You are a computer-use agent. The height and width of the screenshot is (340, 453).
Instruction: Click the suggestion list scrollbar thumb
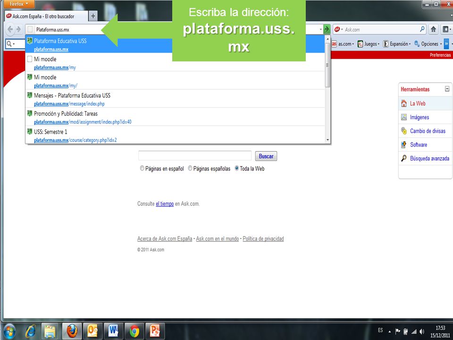[x=327, y=65]
